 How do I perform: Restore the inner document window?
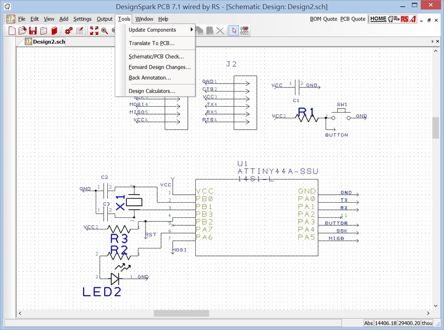(429, 20)
